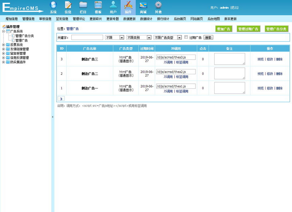292x212 pixels.
Task: Open the 更新专题 menu item
Action: pos(112,19)
